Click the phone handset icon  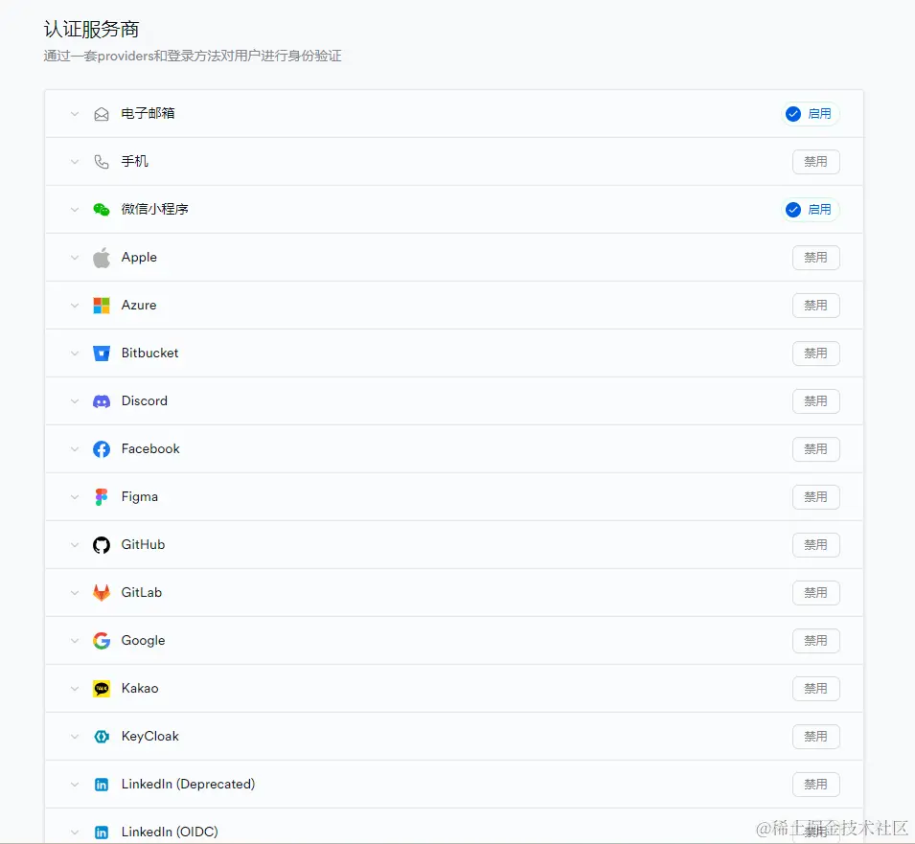click(x=102, y=162)
